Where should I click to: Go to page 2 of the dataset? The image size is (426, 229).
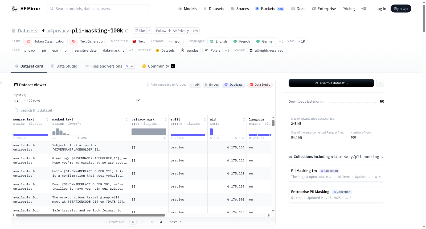(x=142, y=222)
